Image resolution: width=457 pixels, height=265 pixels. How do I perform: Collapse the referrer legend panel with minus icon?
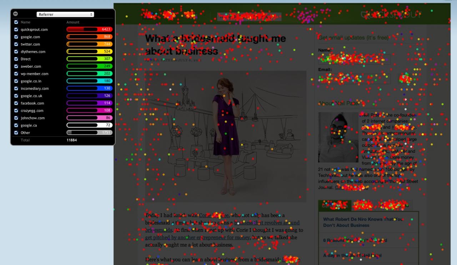(x=15, y=14)
